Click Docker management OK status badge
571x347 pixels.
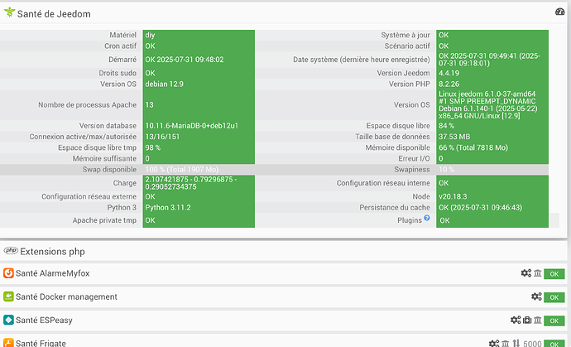554,297
